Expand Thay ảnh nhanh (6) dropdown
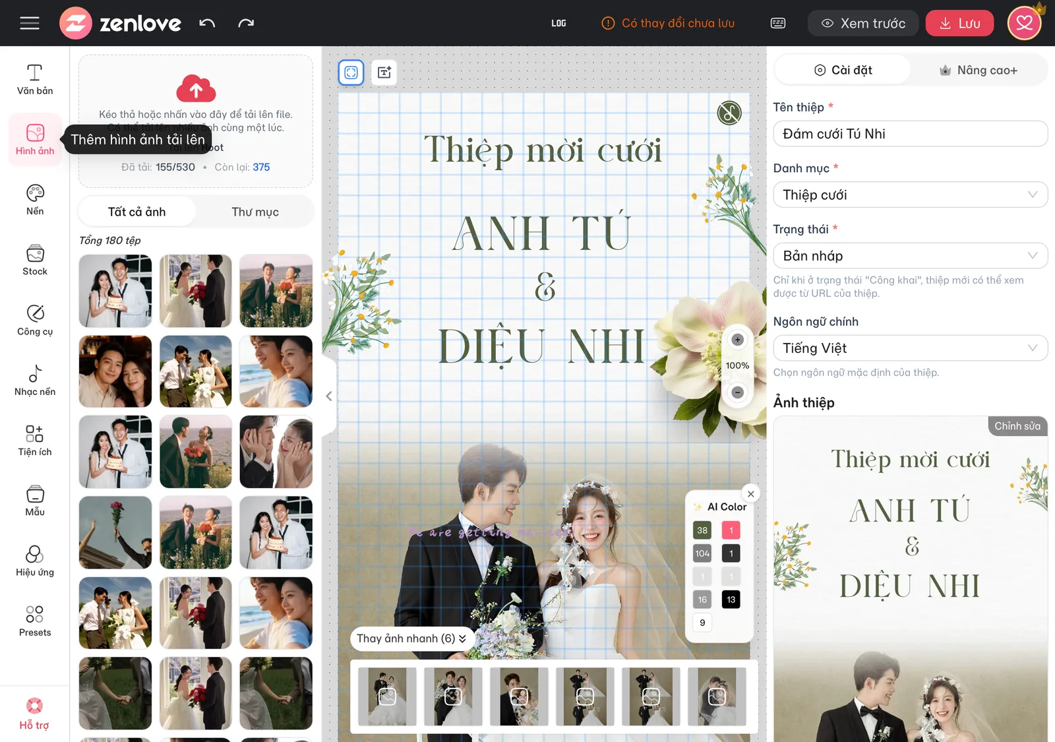1055x742 pixels. [411, 638]
